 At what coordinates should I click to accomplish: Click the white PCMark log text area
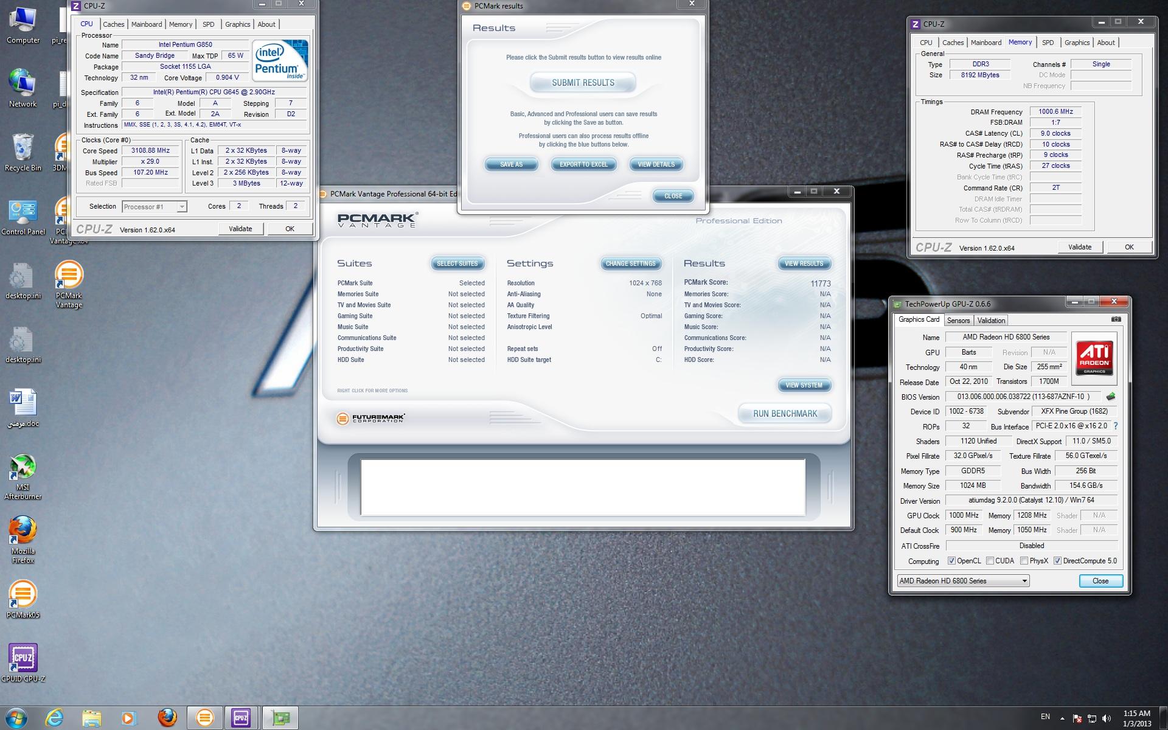[x=583, y=487]
